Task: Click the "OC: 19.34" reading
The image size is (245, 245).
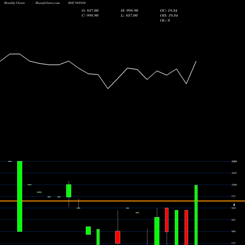Action: click(x=169, y=11)
